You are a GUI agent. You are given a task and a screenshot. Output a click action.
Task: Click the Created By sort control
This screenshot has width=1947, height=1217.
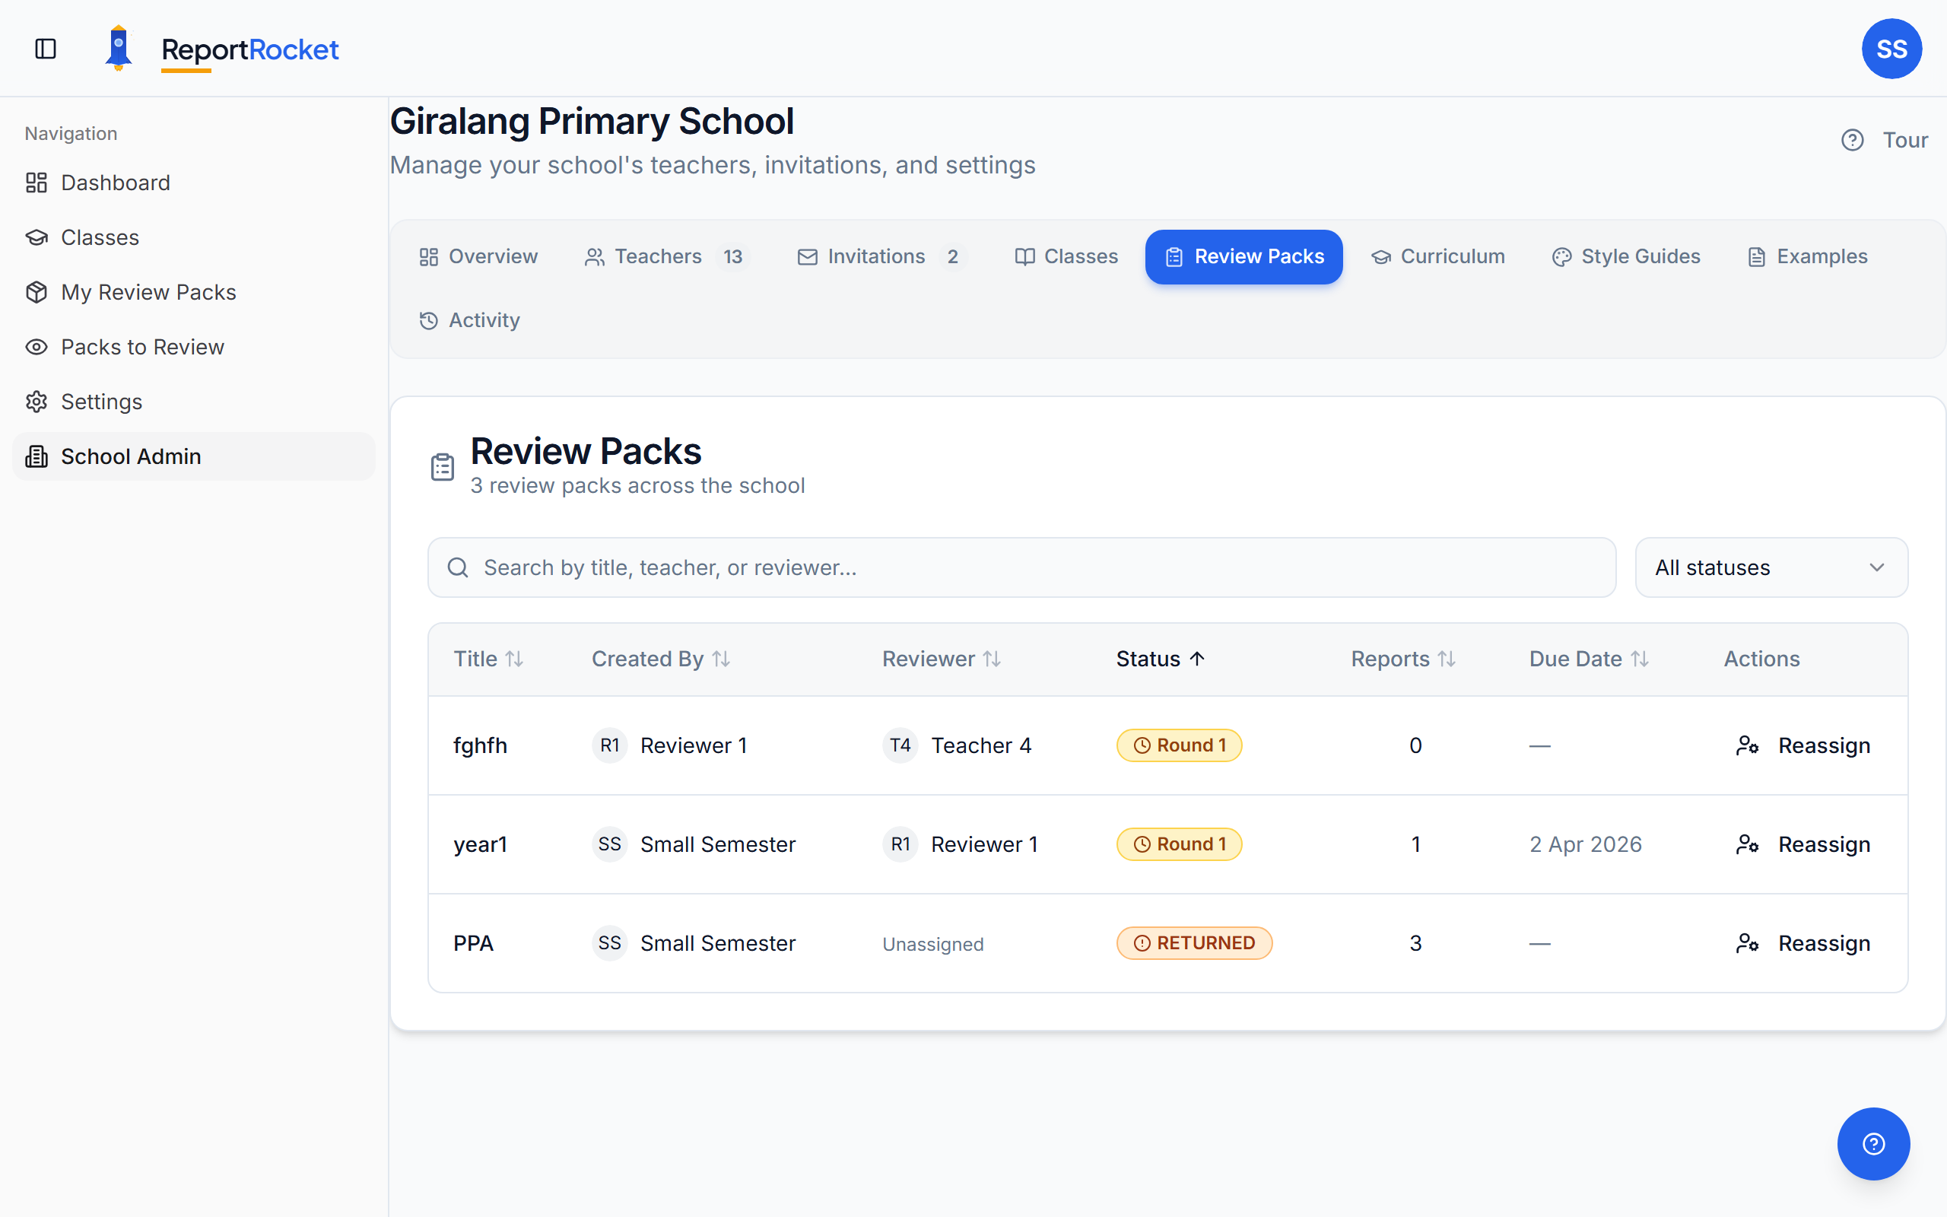click(x=722, y=659)
